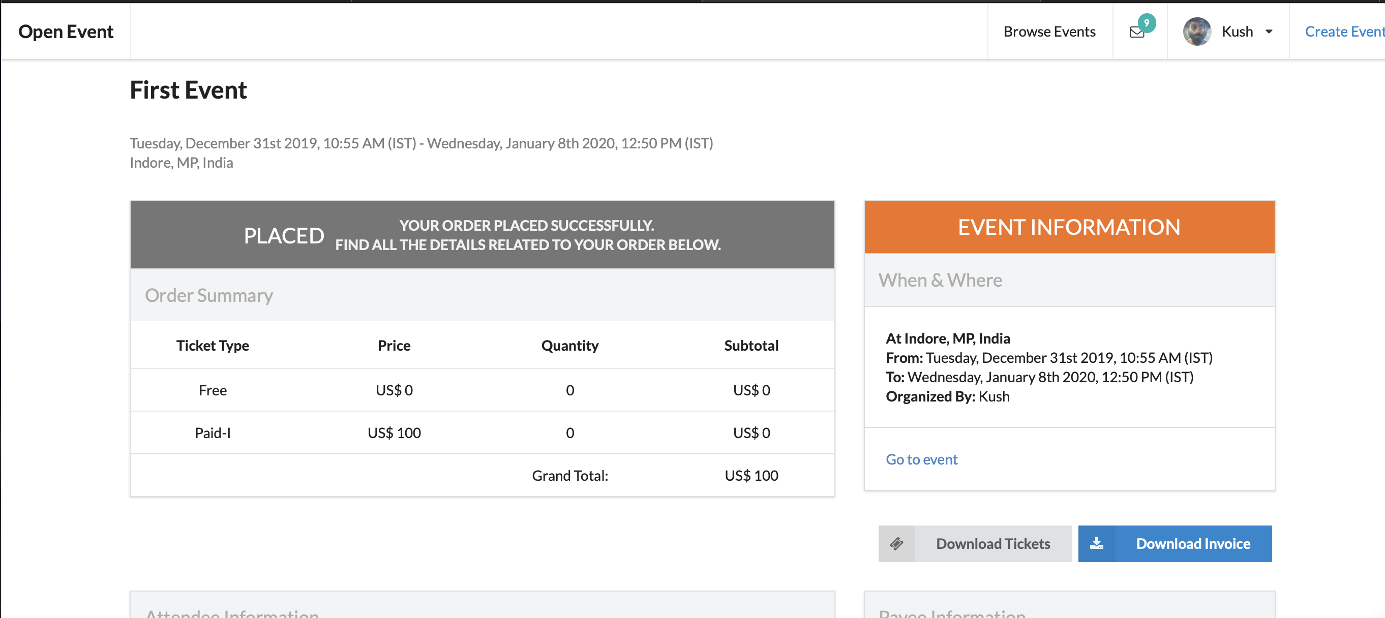Click the Grand Total US$ 100 amount
1385x618 pixels.
tap(750, 476)
